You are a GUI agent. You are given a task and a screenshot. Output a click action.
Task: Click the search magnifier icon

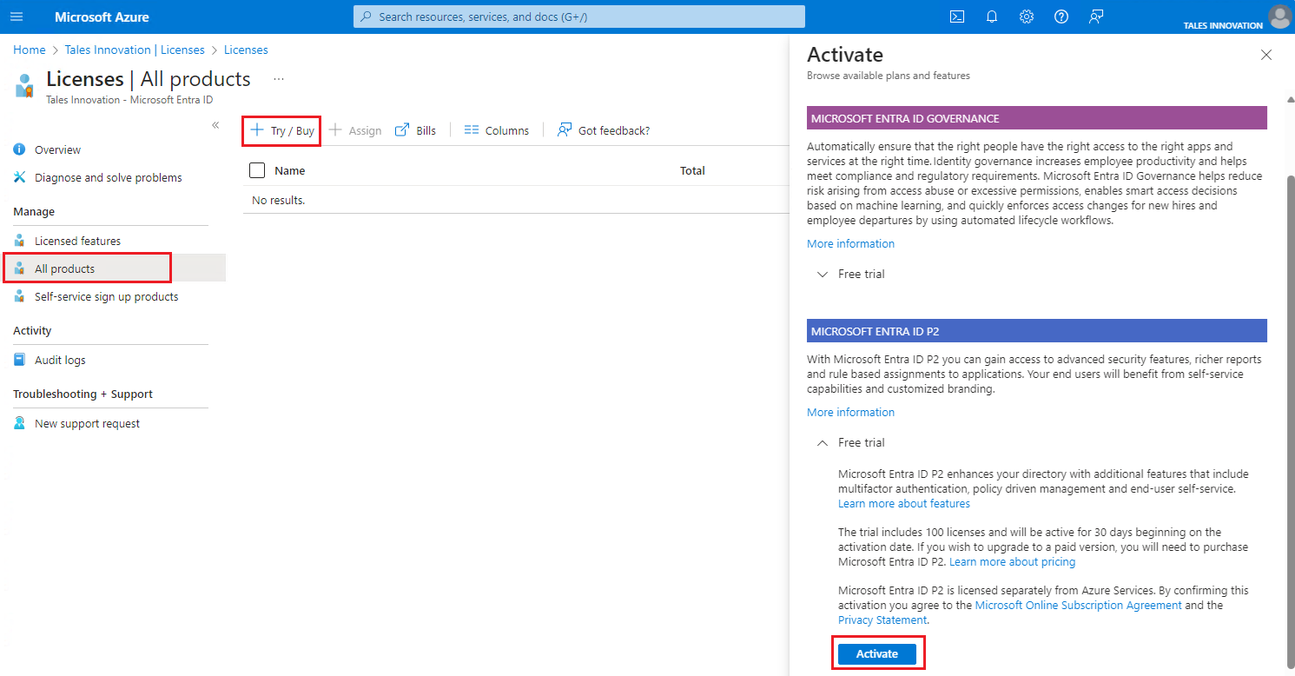[366, 17]
